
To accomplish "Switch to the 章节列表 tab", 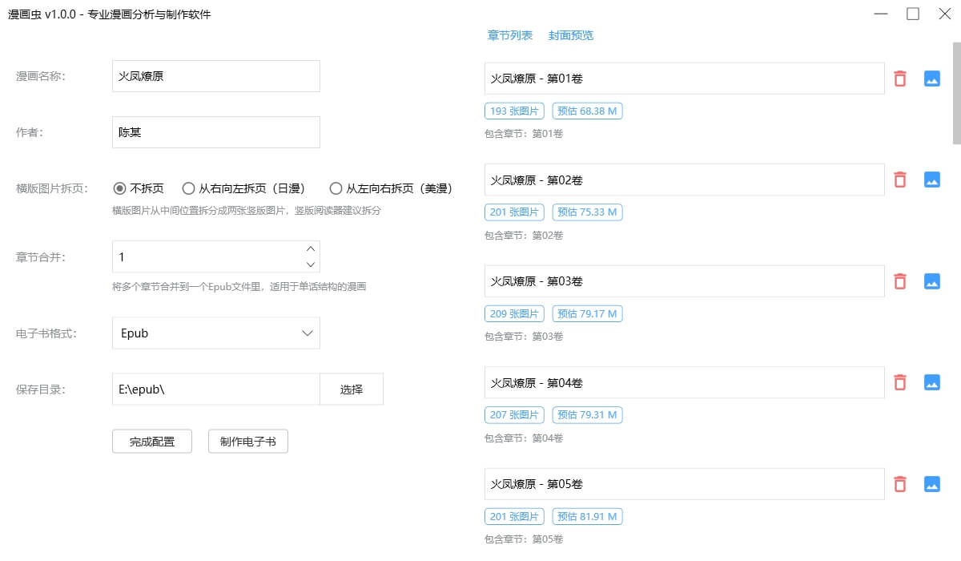I will pyautogui.click(x=510, y=35).
